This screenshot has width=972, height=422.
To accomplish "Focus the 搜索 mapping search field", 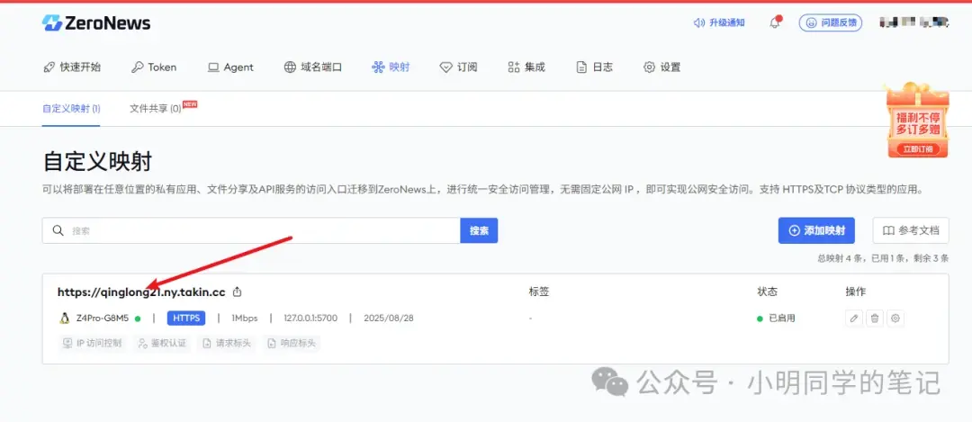I will [x=251, y=230].
